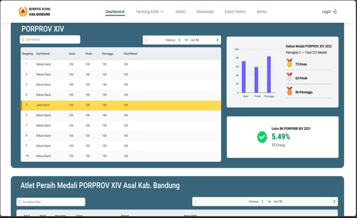Click the gold medal icon beside 73 Emas
Viewport: 357px width, 218px height.
(x=289, y=63)
